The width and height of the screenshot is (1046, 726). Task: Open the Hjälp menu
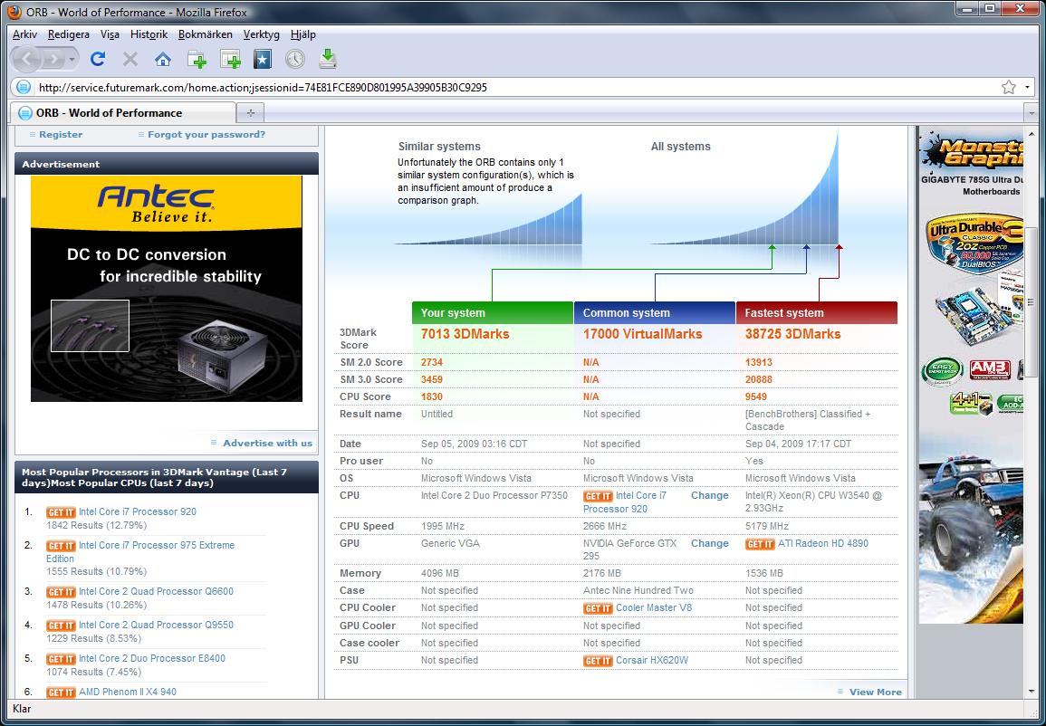click(x=303, y=34)
